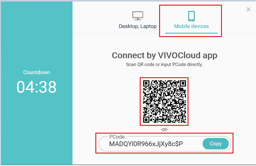
Task: Click the mobile phone icon
Action: (x=191, y=16)
